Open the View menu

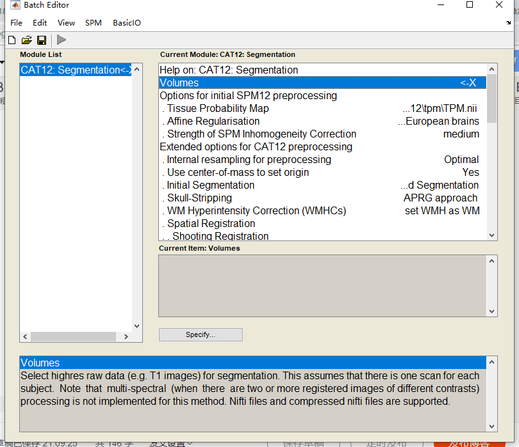click(x=66, y=23)
